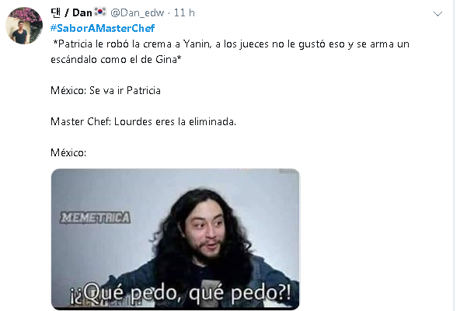
Task: Click the final 'México:' line above meme
Action: click(68, 152)
